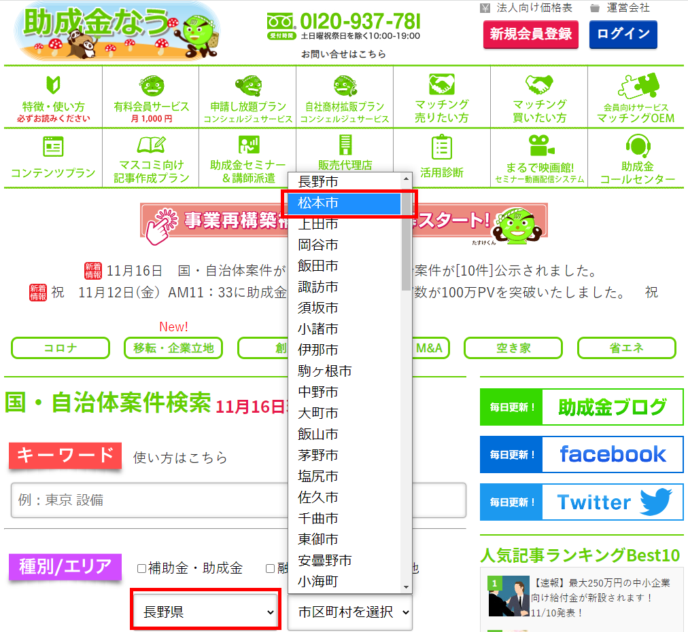Click the city list's scroll-down arrow
The height and width of the screenshot is (632, 688).
tap(407, 587)
